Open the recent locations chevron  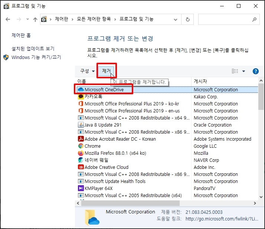[27, 19]
